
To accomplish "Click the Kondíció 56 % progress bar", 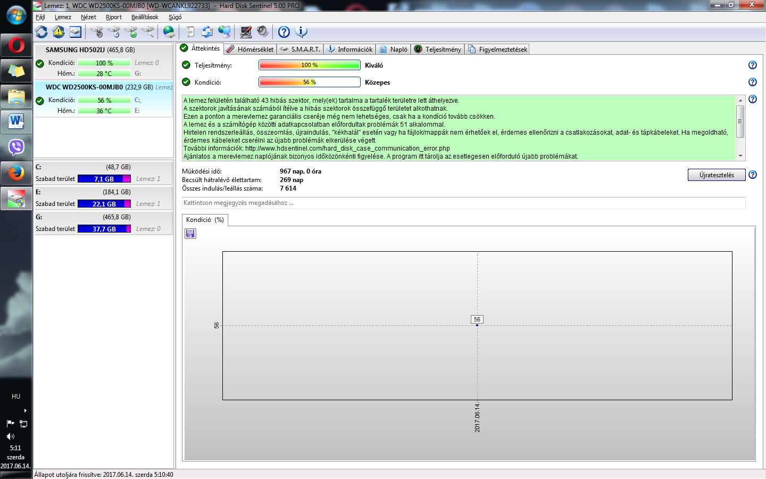I will pyautogui.click(x=310, y=82).
